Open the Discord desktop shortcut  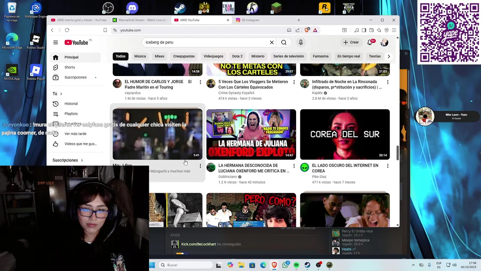(132, 8)
